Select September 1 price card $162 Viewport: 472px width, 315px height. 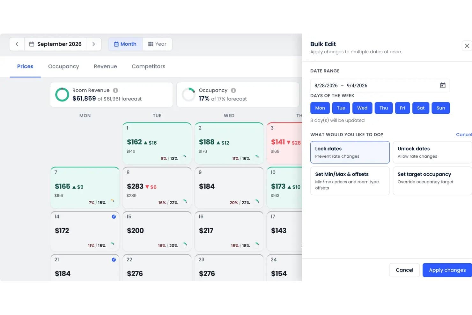tap(157, 143)
